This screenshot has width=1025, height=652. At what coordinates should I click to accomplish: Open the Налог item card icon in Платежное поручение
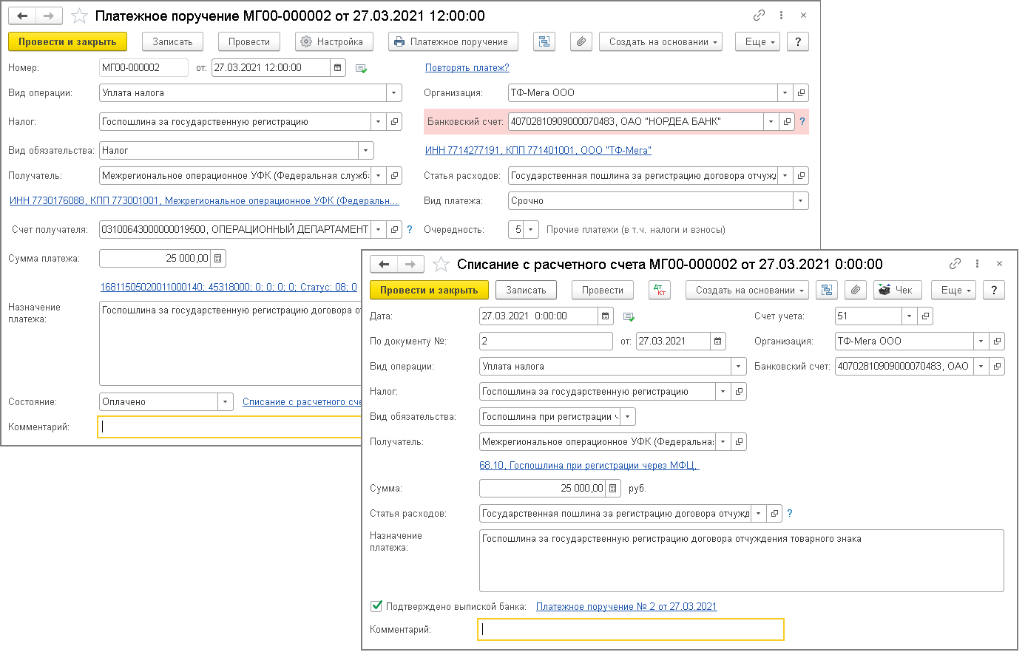click(x=394, y=122)
